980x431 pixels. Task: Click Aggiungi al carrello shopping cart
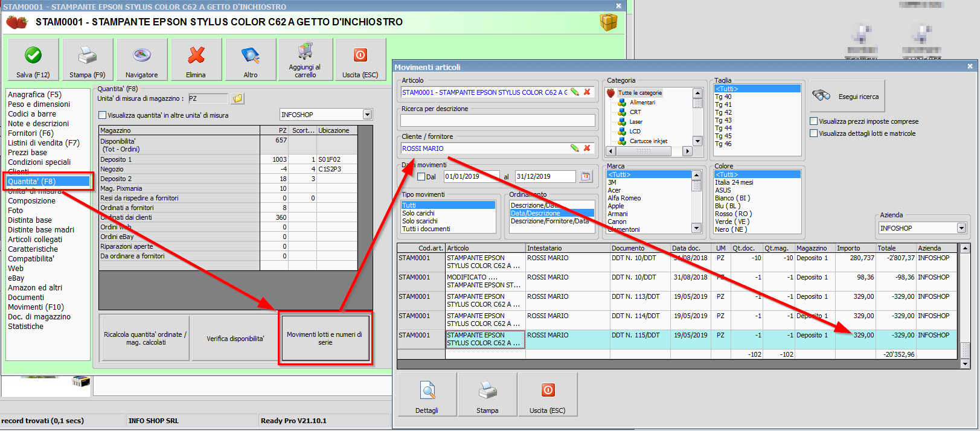click(306, 59)
